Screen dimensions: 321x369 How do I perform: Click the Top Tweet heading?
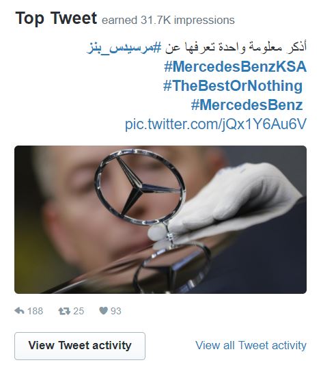click(56, 18)
